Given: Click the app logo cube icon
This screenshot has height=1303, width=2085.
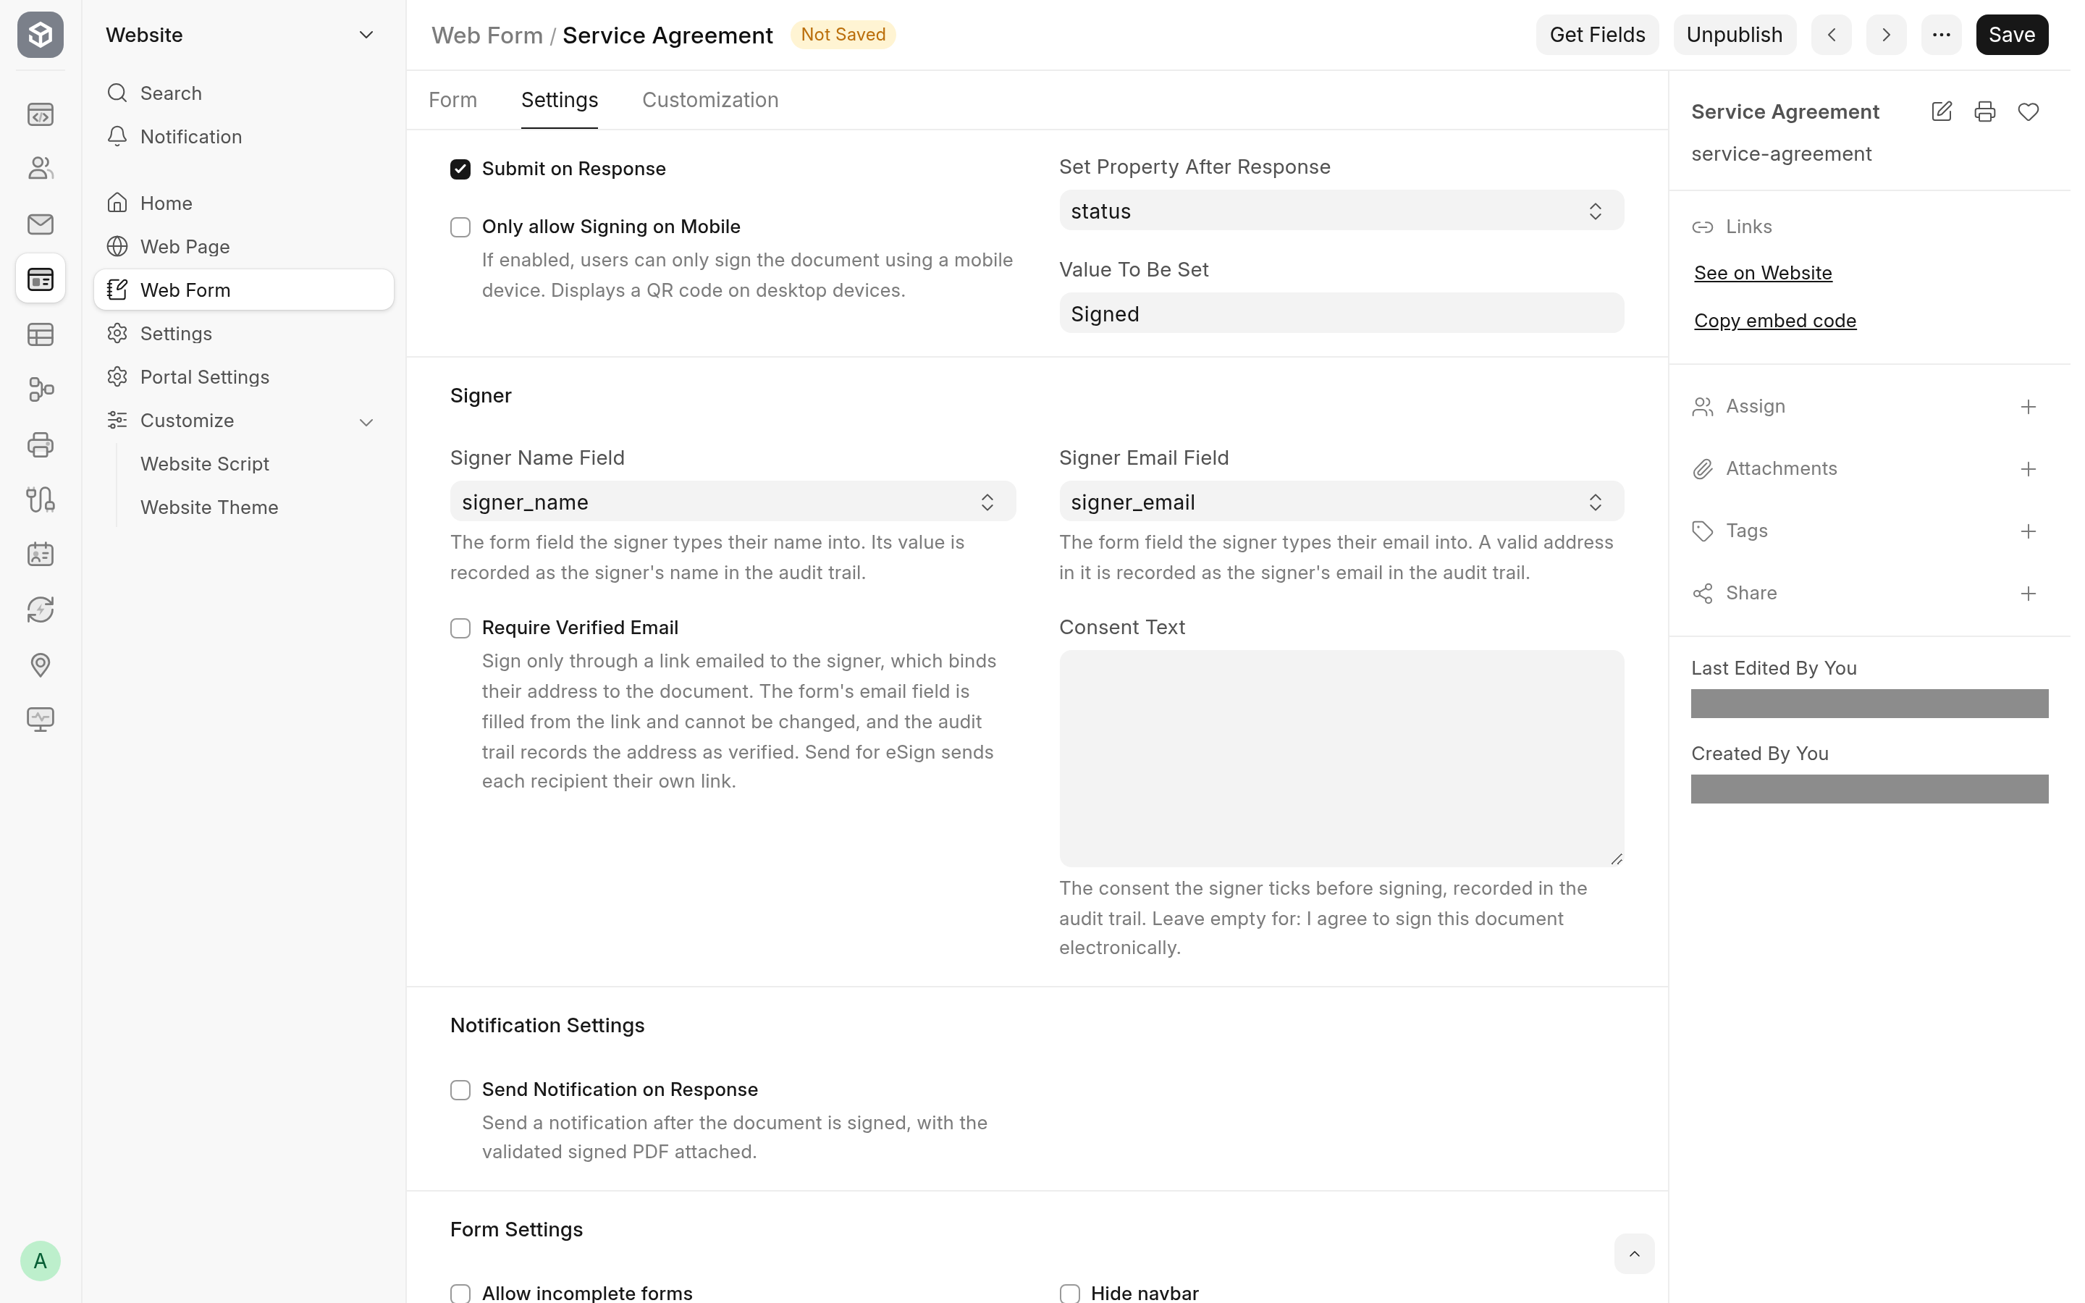Looking at the screenshot, I should pyautogui.click(x=41, y=35).
